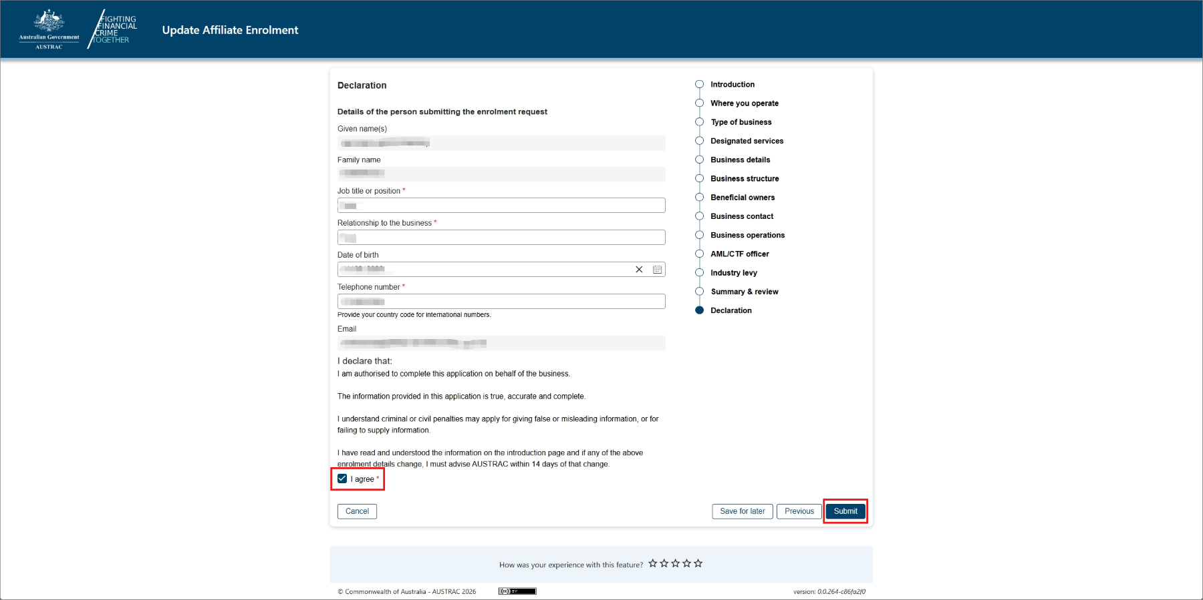Click the Creative Commons license badge

coord(517,591)
